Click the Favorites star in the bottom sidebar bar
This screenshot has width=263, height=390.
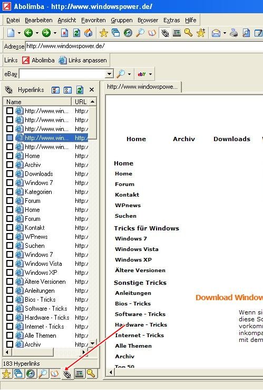tap(6, 374)
